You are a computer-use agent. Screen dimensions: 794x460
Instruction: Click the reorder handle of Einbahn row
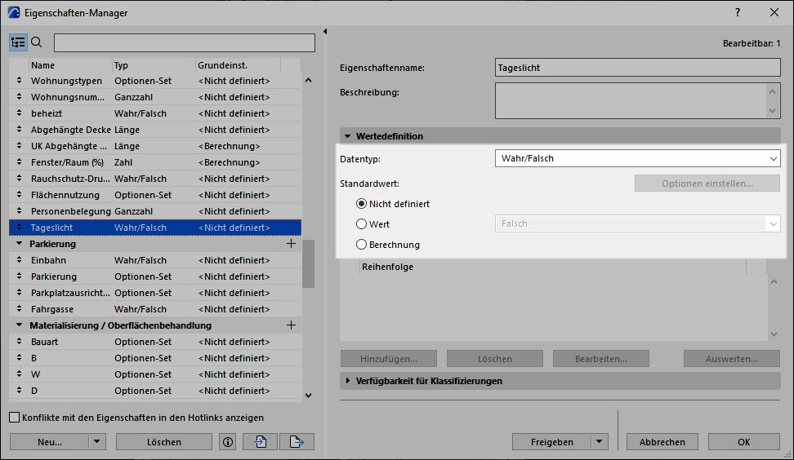click(19, 260)
